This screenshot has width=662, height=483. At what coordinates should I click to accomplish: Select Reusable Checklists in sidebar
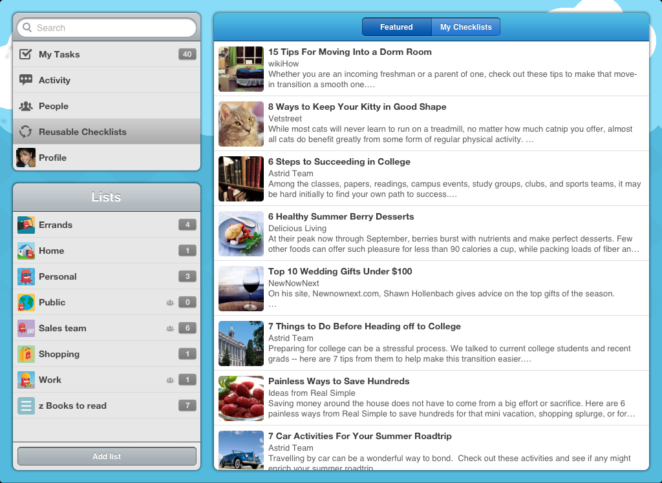tap(107, 132)
